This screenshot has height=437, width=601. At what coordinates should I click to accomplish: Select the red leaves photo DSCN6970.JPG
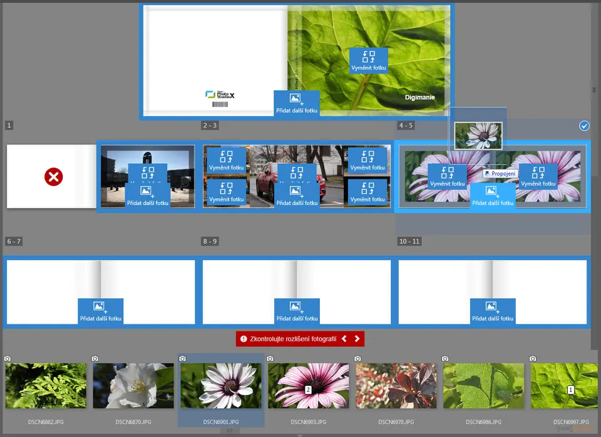click(396, 386)
